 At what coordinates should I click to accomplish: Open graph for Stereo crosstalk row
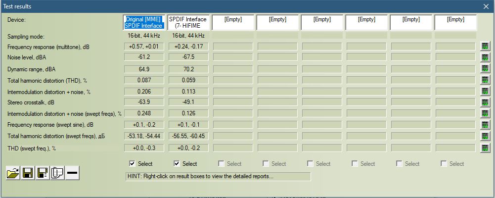(x=485, y=102)
